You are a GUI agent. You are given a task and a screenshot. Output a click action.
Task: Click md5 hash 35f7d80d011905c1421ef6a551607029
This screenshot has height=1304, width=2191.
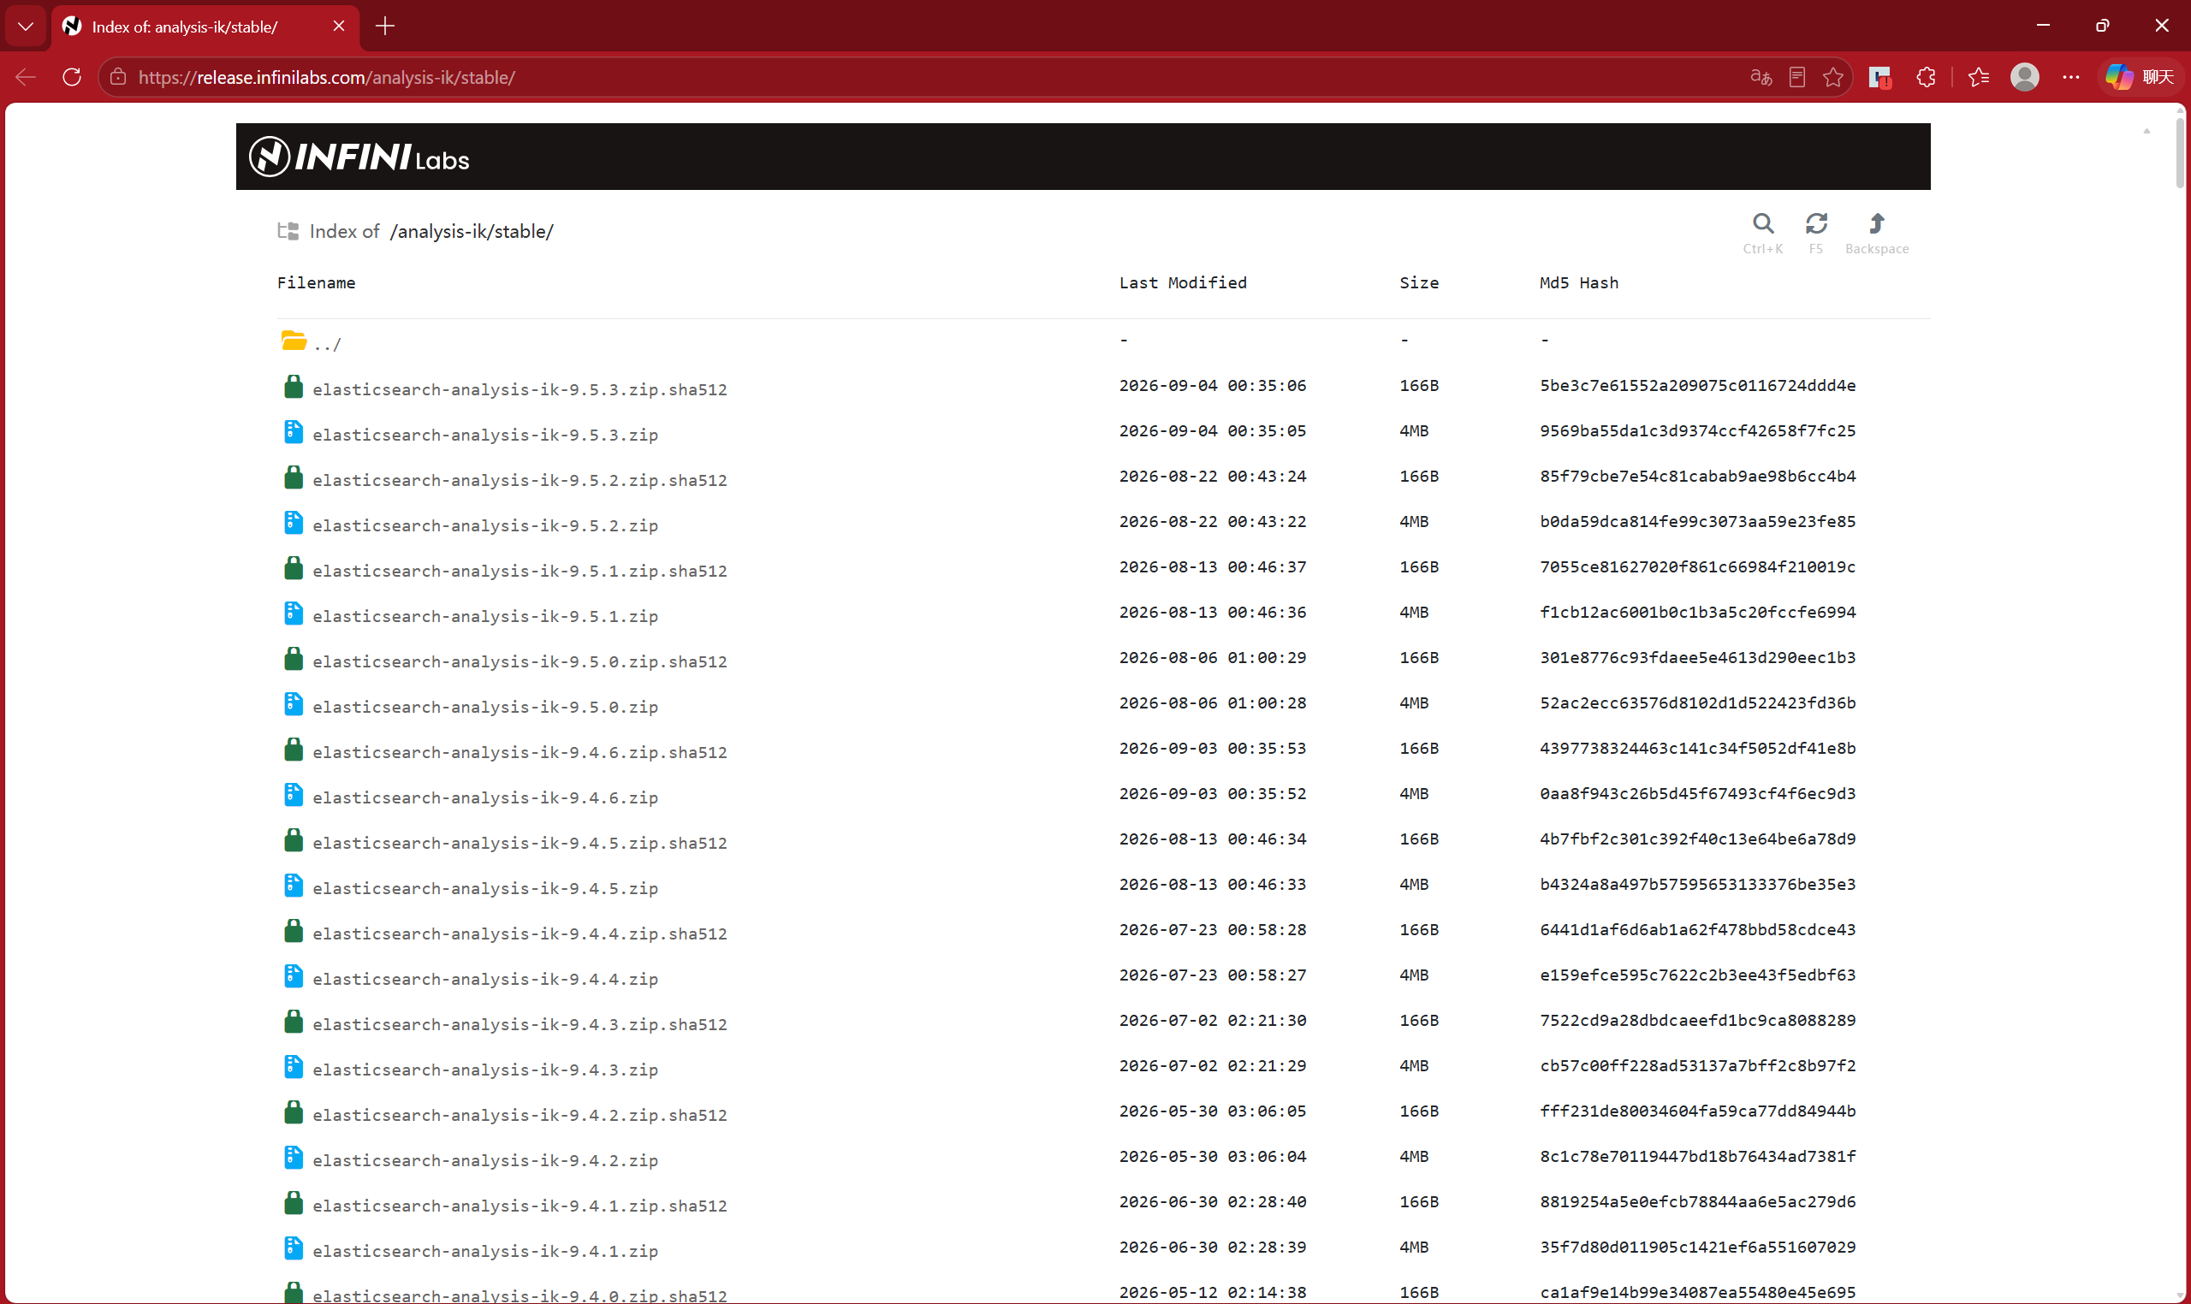tap(1697, 1247)
